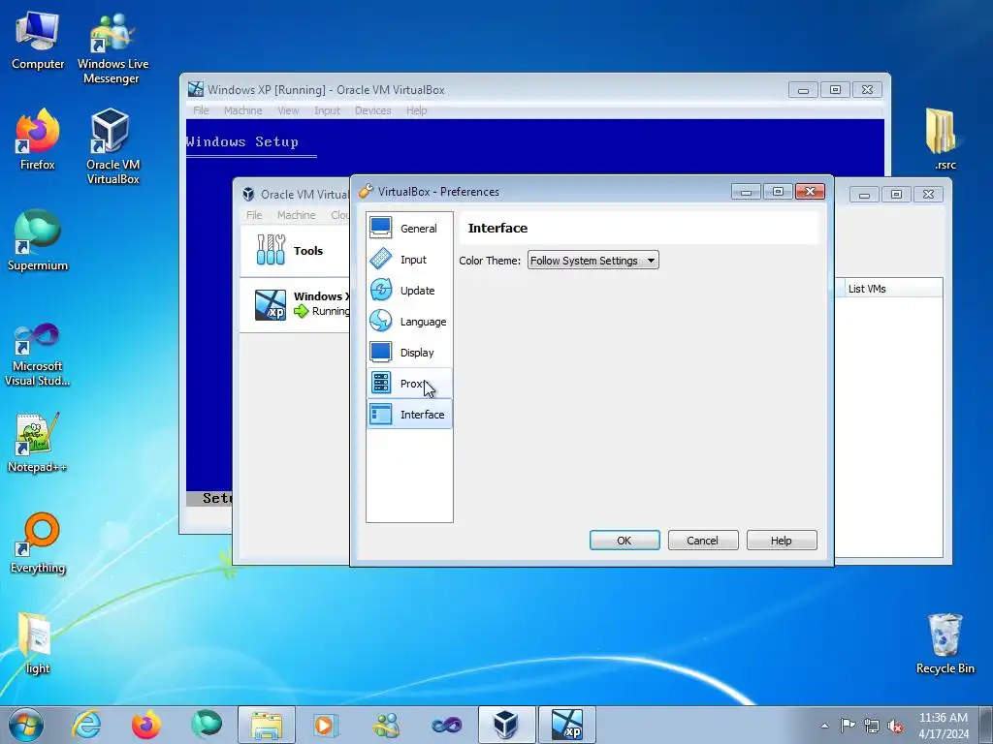Open Input menu in Windows XP VM window
This screenshot has width=993, height=744.
327,110
